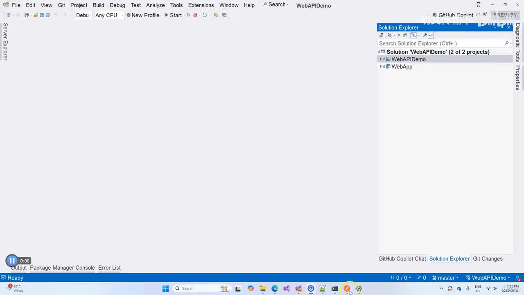This screenshot has height=295, width=524.
Task: Pause the screen recording playback
Action: click(x=12, y=261)
